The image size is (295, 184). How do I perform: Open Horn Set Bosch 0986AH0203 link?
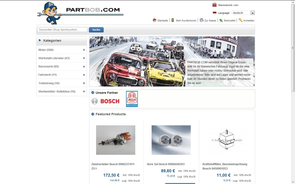[x=166, y=164]
